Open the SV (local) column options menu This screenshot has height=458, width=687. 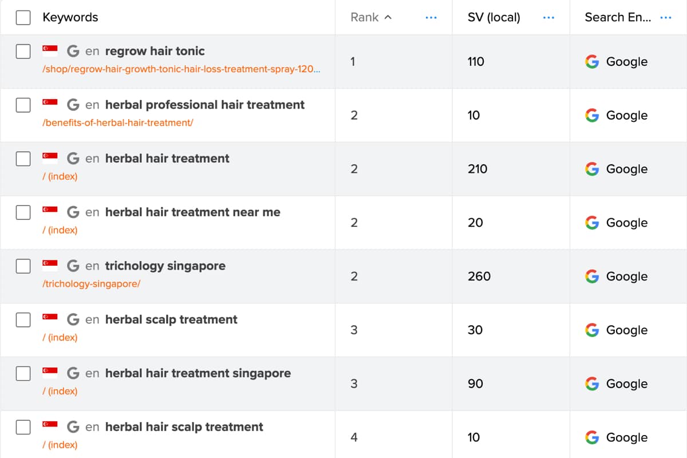pos(548,18)
